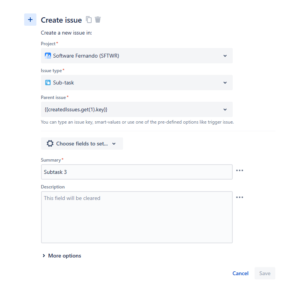This screenshot has height=284, width=296.
Task: Delete the action using the trash icon
Action: [x=98, y=20]
